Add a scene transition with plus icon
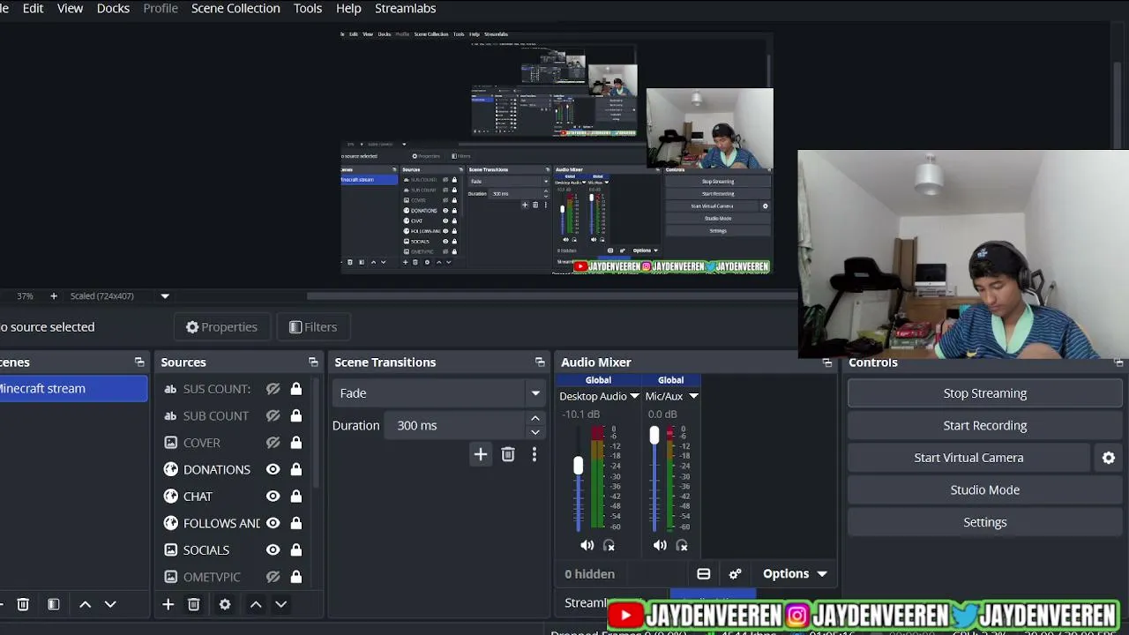 click(480, 454)
